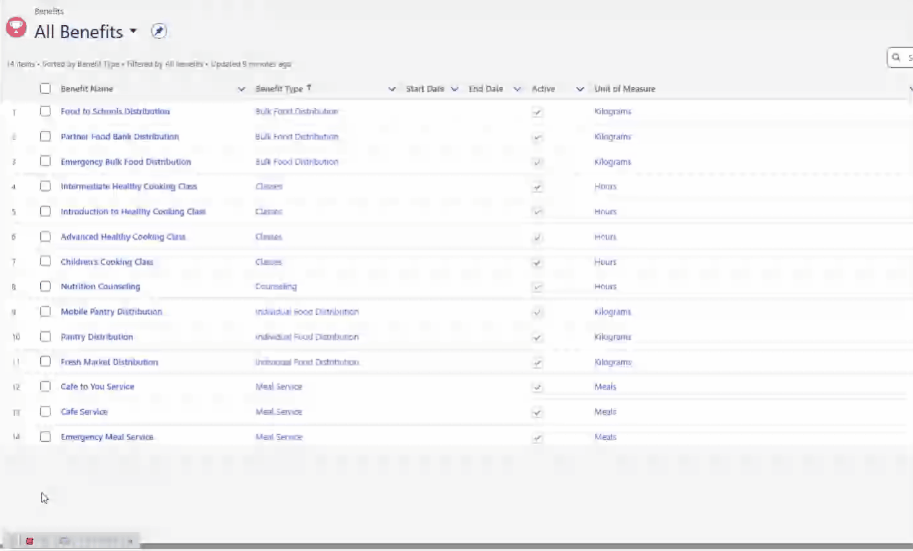913x551 pixels.
Task: Open the Classes benefit type for Children's Cooking Class
Action: point(268,262)
